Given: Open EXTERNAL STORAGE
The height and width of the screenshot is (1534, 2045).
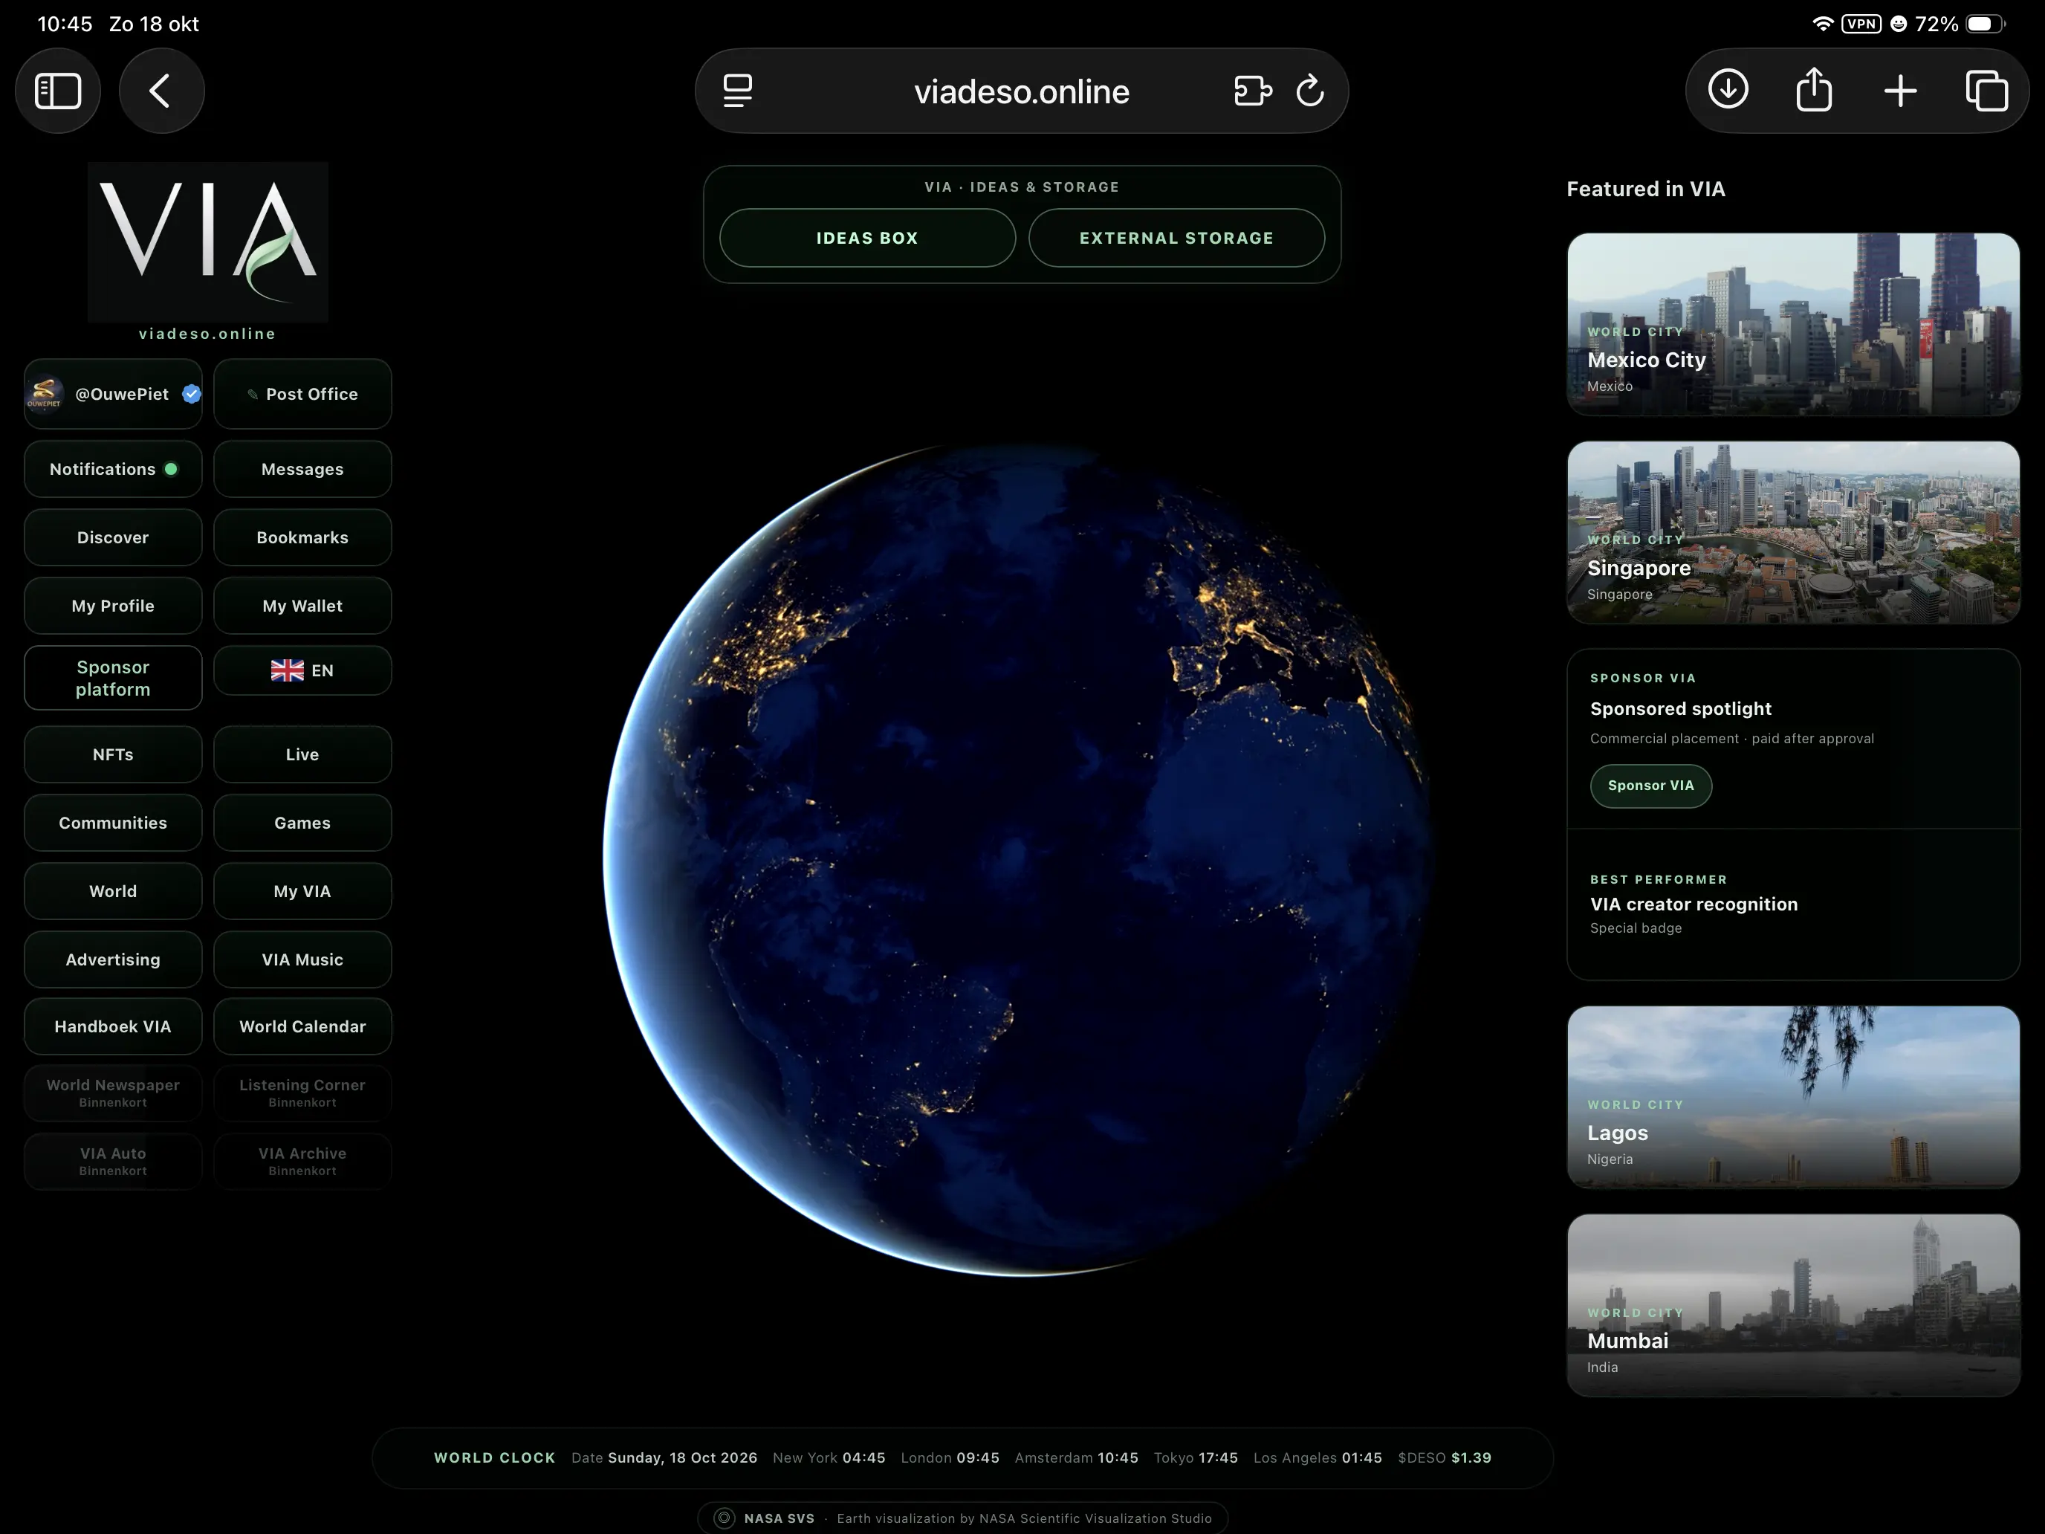Looking at the screenshot, I should click(1176, 238).
